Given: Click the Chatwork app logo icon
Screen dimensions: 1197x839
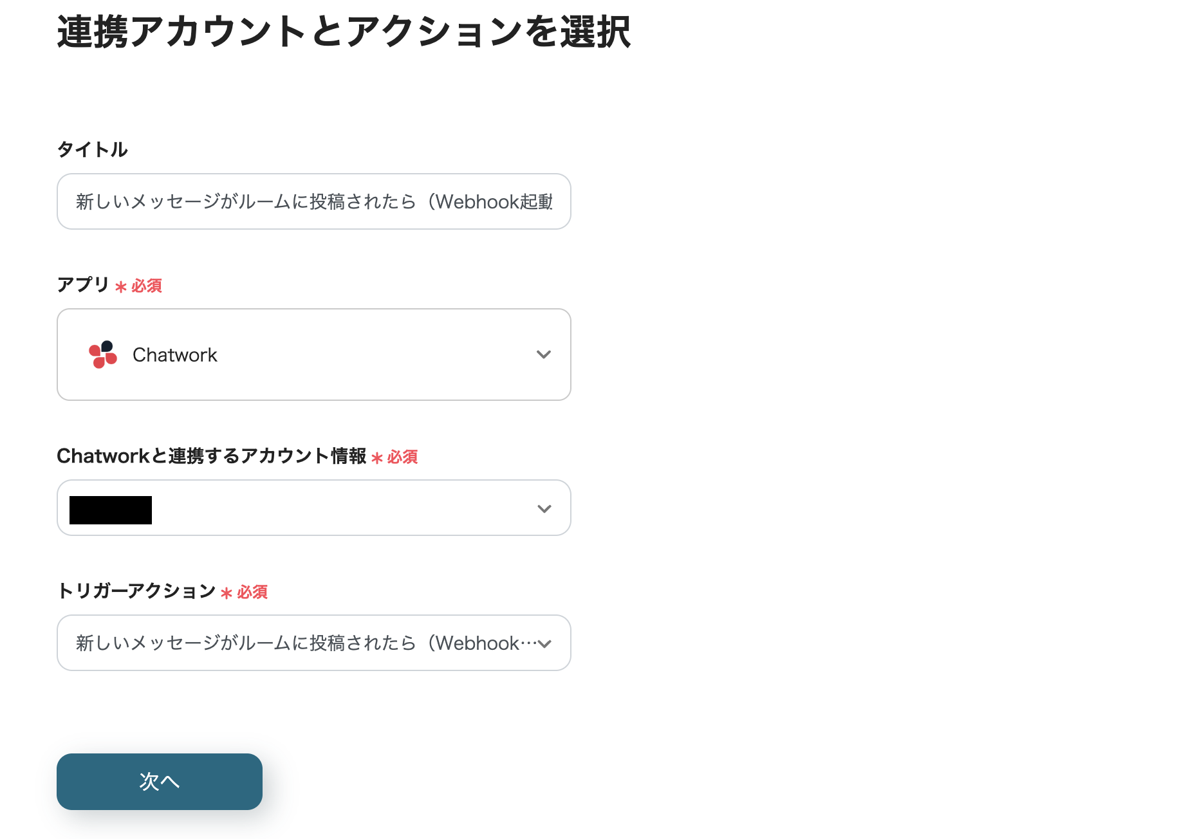Looking at the screenshot, I should (x=103, y=355).
